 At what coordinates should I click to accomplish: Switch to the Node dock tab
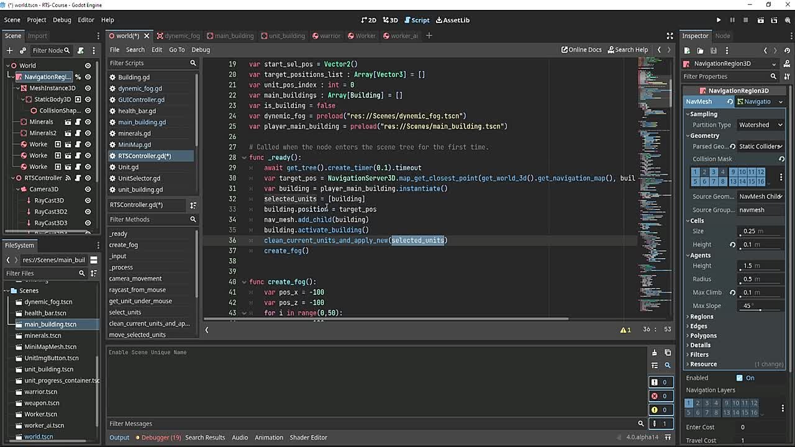pos(722,36)
